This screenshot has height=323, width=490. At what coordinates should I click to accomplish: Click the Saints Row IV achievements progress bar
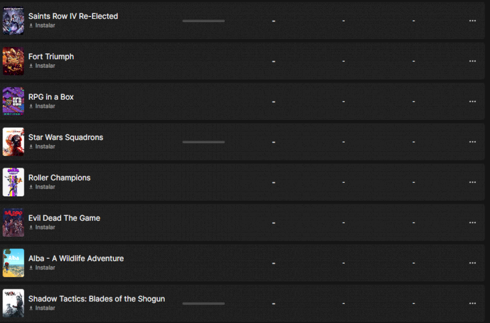(x=203, y=21)
